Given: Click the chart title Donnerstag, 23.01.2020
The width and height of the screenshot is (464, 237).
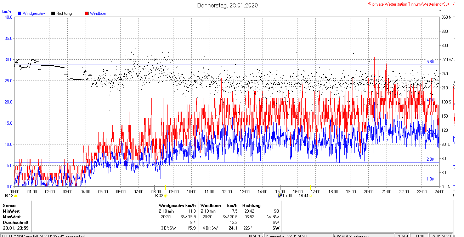Looking at the screenshot, I should click(x=227, y=5).
